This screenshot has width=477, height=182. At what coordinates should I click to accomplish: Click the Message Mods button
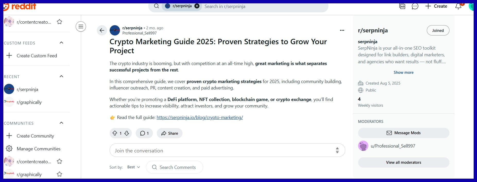coord(403,133)
